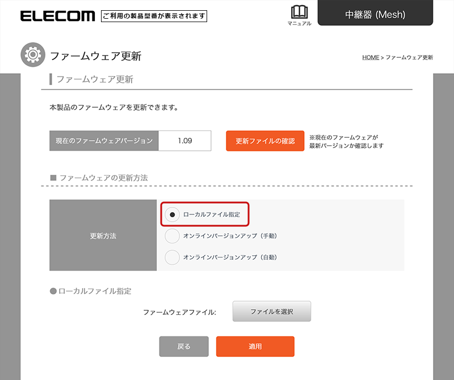Click the 中継器 (Mesh) mode tab
Image resolution: width=454 pixels, height=380 pixels.
(375, 12)
